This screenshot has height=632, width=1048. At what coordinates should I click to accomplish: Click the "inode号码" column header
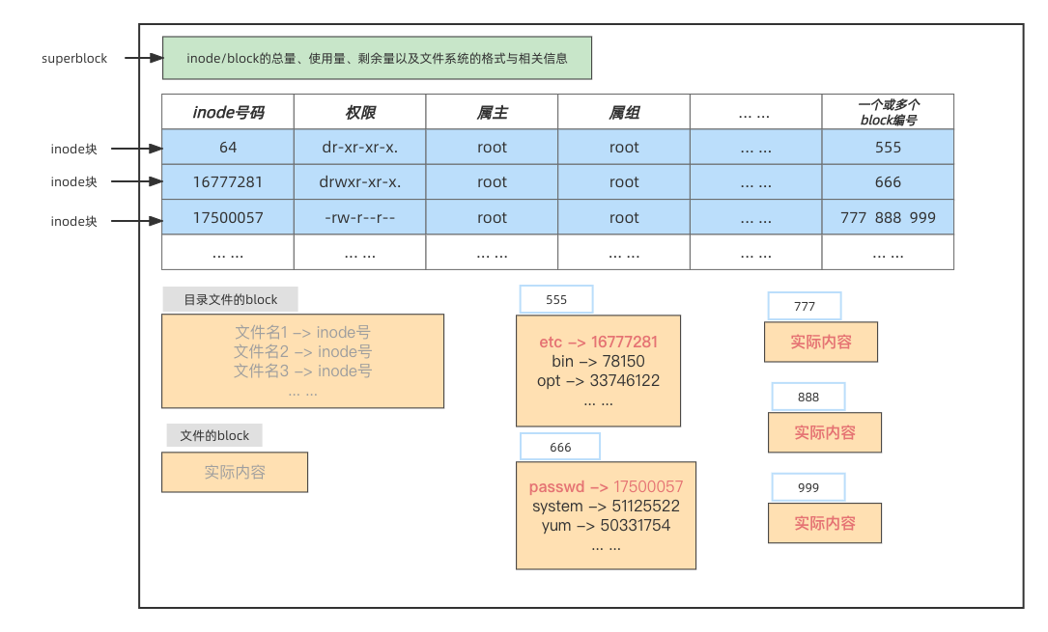228,113
